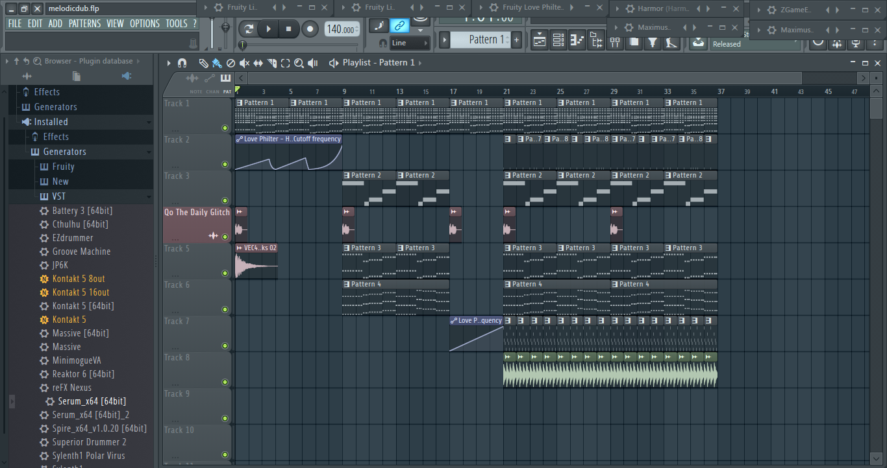The image size is (887, 468).
Task: Open the ADD menu
Action: [56, 23]
